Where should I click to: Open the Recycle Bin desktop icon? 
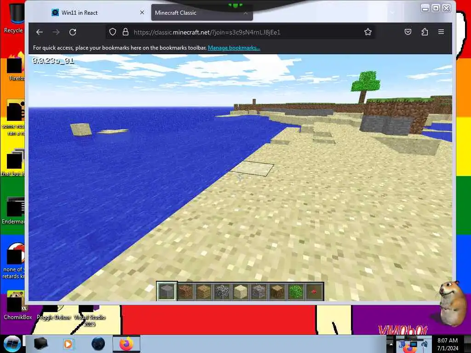point(14,17)
